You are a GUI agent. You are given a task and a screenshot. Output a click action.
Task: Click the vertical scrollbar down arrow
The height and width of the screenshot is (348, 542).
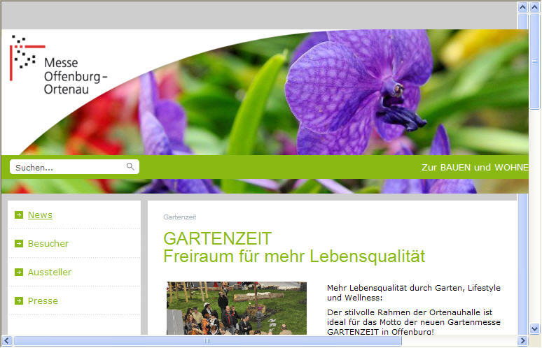pyautogui.click(x=535, y=328)
